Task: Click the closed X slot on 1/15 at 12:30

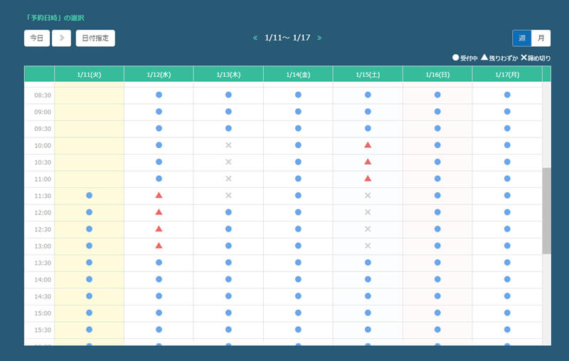Action: [x=368, y=229]
